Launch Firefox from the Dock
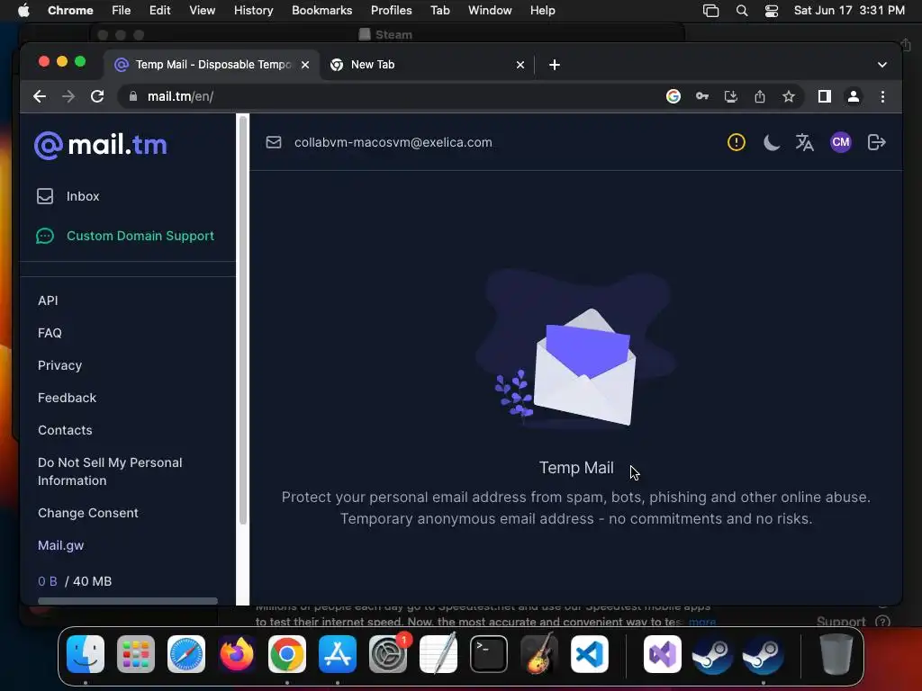922x691 pixels. point(237,654)
